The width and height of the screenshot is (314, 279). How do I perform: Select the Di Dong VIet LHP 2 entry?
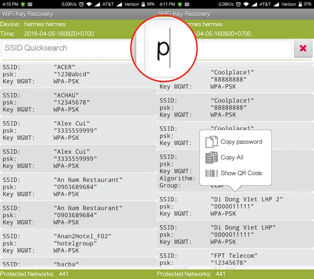(235, 206)
